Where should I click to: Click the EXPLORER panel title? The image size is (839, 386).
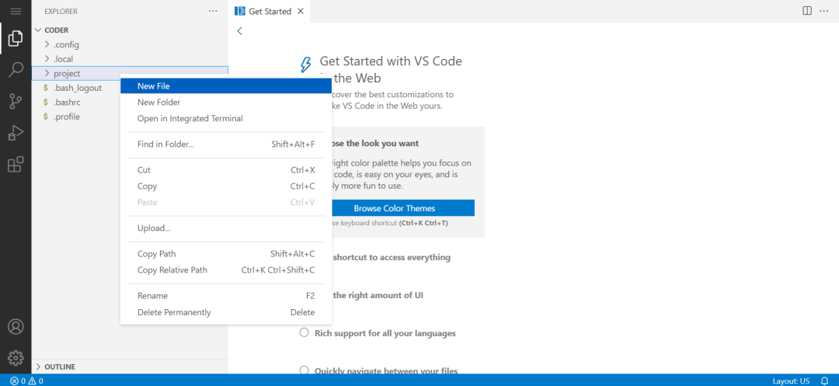click(x=61, y=11)
